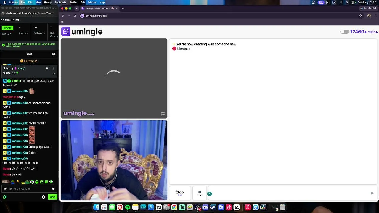
Task: Open the History menu
Action: (48, 2)
